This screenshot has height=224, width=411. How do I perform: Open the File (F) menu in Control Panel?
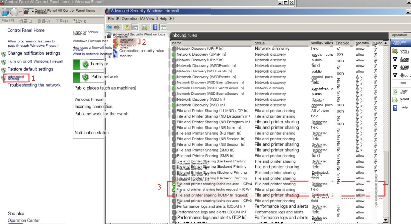pos(8,21)
